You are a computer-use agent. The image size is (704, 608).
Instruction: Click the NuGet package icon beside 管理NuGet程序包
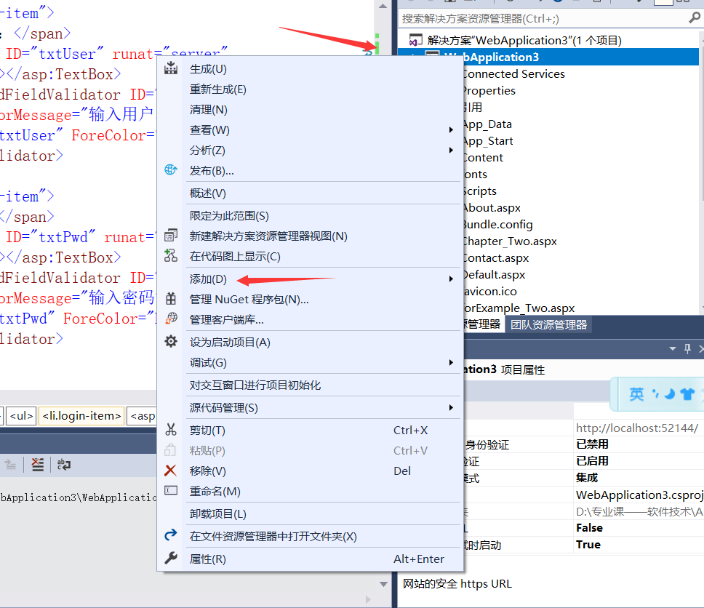[x=171, y=298]
